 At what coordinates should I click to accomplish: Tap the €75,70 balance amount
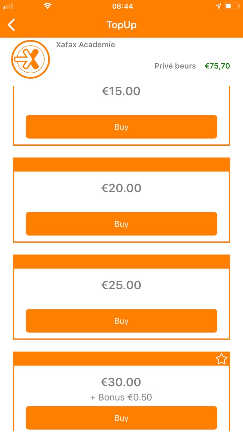218,66
